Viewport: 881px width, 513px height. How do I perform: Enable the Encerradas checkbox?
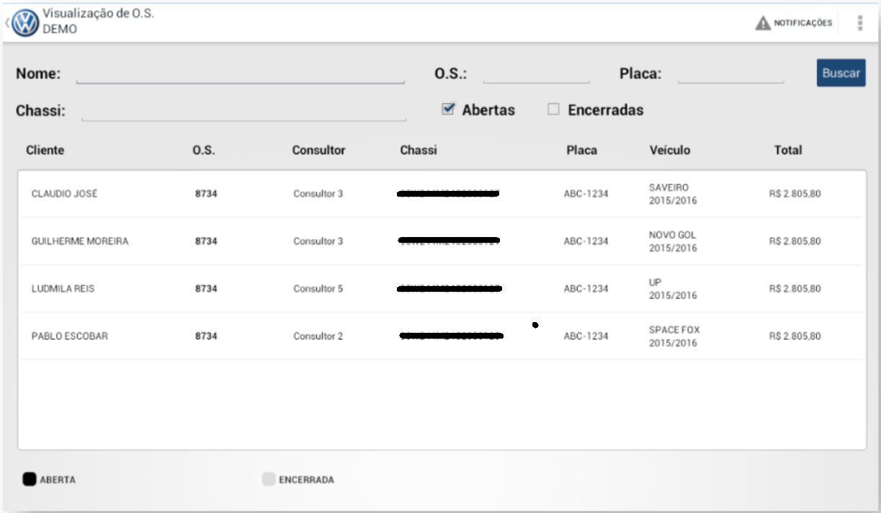click(553, 110)
